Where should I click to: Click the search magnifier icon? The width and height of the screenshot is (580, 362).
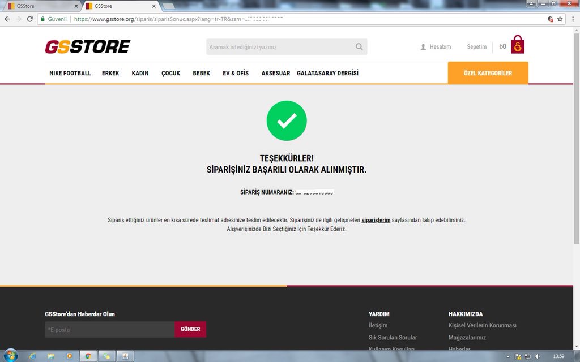(x=359, y=46)
